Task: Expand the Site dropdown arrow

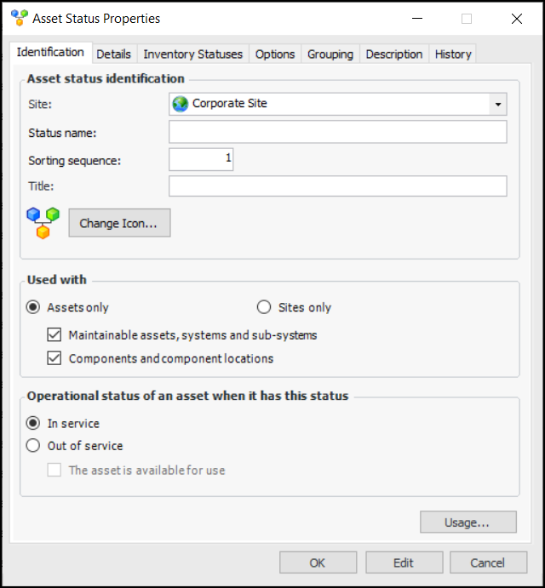Action: point(497,105)
